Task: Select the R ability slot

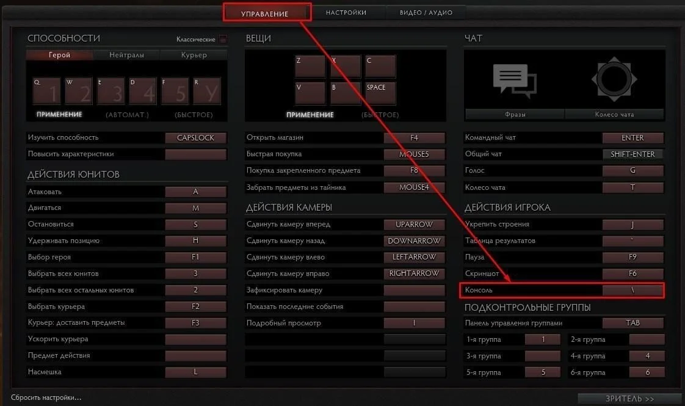Action: [207, 91]
